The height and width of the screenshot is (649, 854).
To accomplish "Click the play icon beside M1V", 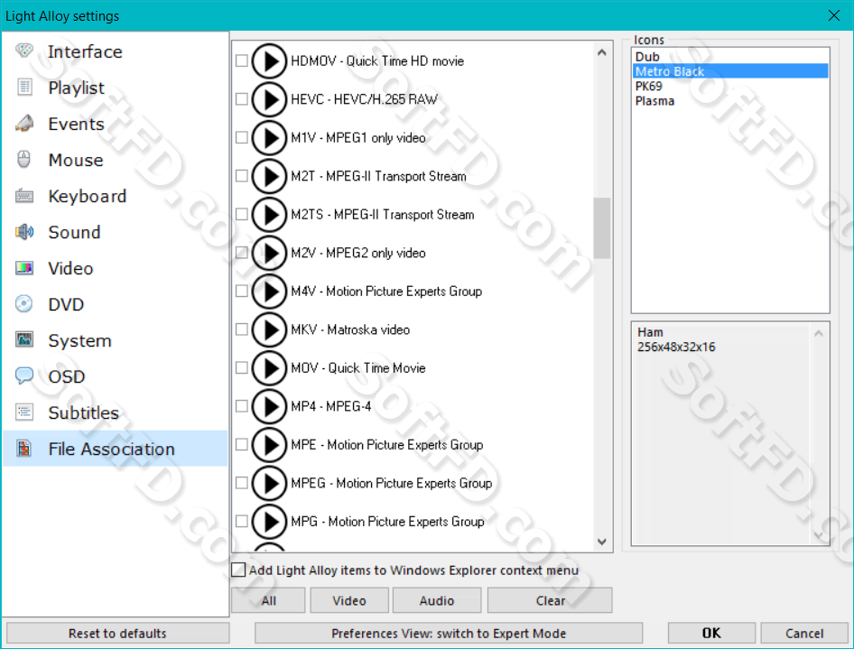I will click(x=269, y=138).
